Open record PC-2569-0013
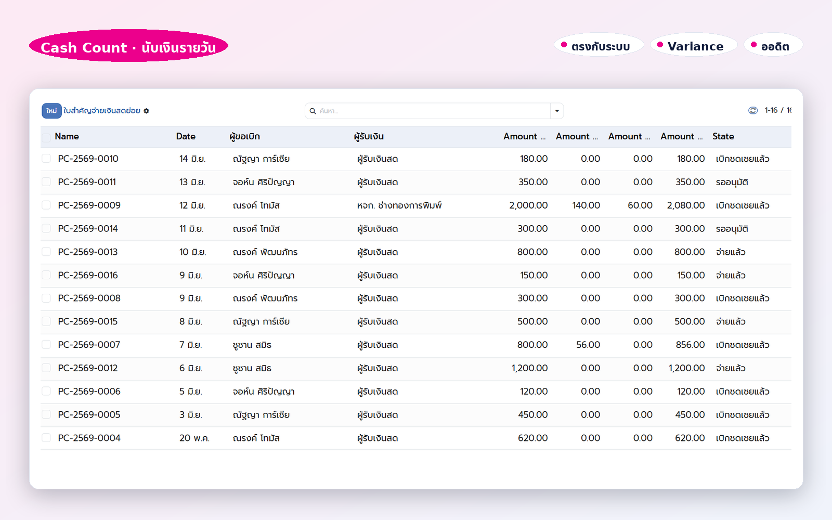 tap(88, 252)
